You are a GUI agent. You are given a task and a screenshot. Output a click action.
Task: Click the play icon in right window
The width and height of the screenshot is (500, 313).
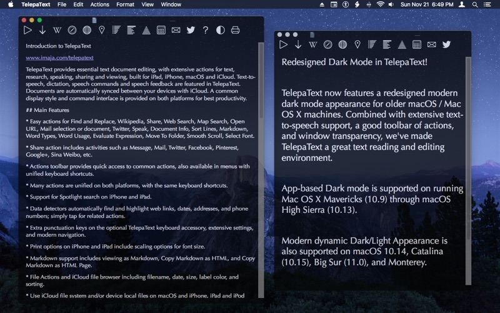click(x=283, y=44)
